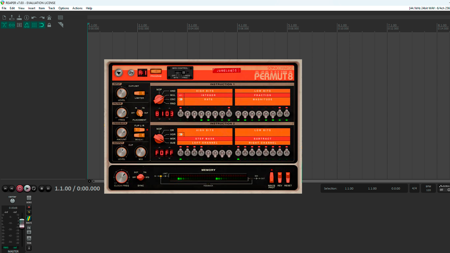The width and height of the screenshot is (450, 253).
Task: Open the Edit menu
Action: (x=12, y=8)
